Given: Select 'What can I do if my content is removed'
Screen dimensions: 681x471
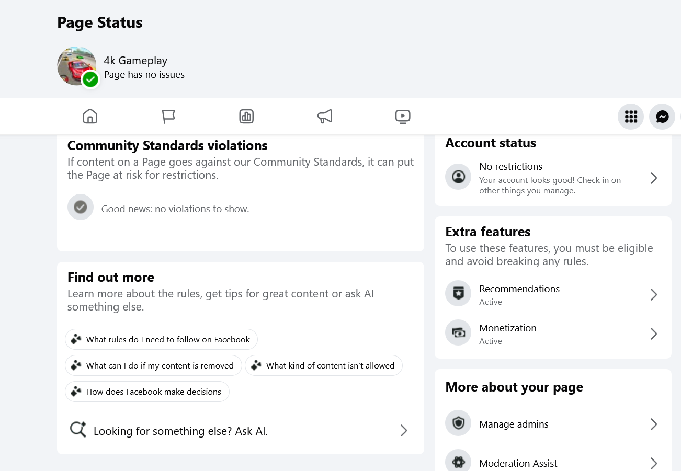Looking at the screenshot, I should point(153,365).
